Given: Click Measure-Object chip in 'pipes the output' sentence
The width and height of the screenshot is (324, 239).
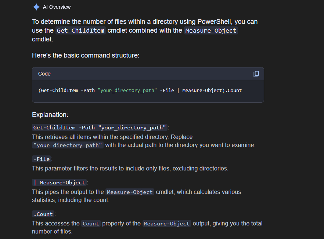Looking at the screenshot, I should pyautogui.click(x=130, y=192).
